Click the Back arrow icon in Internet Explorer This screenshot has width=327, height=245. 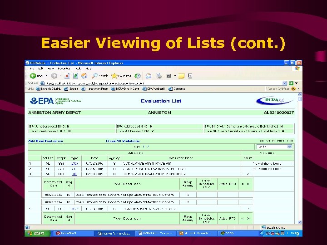pyautogui.click(x=33, y=76)
